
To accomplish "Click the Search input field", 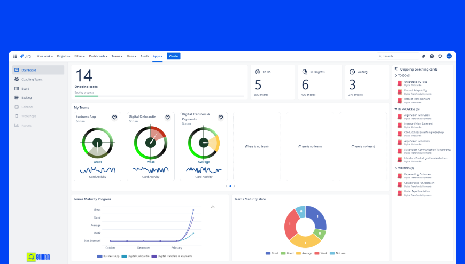I will [x=398, y=56].
